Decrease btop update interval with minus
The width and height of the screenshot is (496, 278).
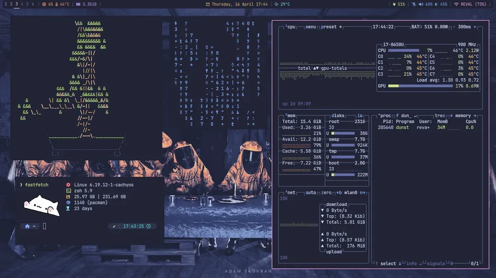click(x=454, y=27)
